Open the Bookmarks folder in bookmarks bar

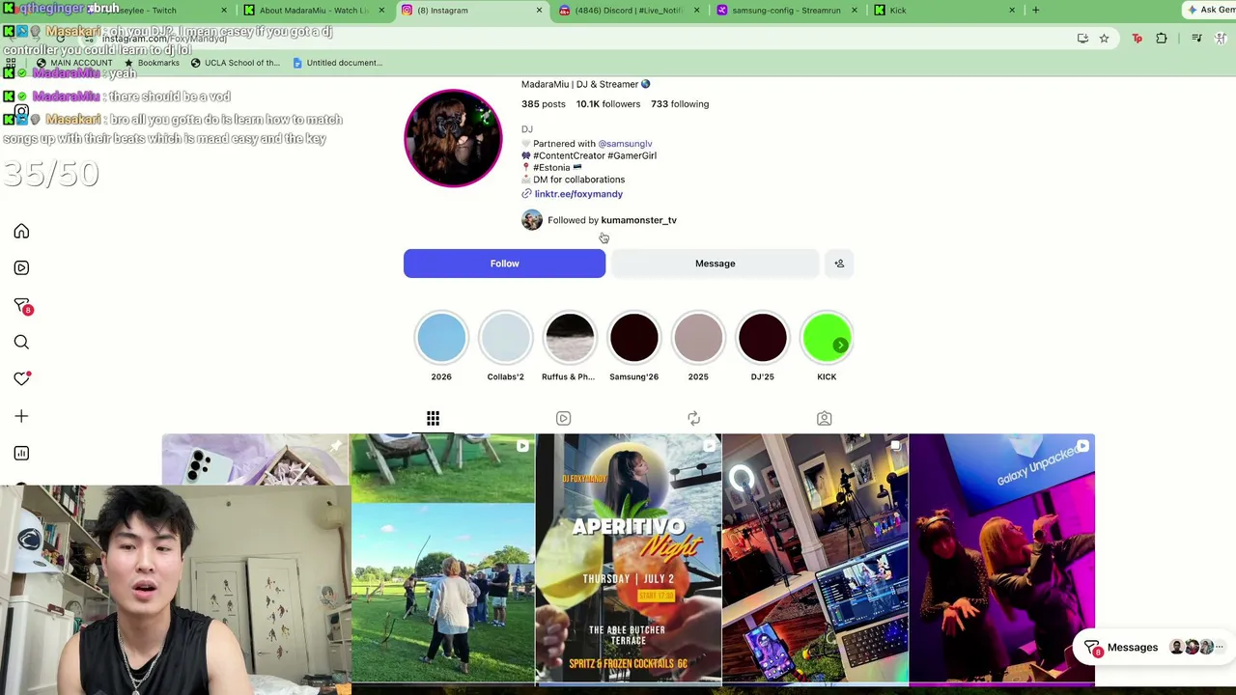pyautogui.click(x=152, y=63)
